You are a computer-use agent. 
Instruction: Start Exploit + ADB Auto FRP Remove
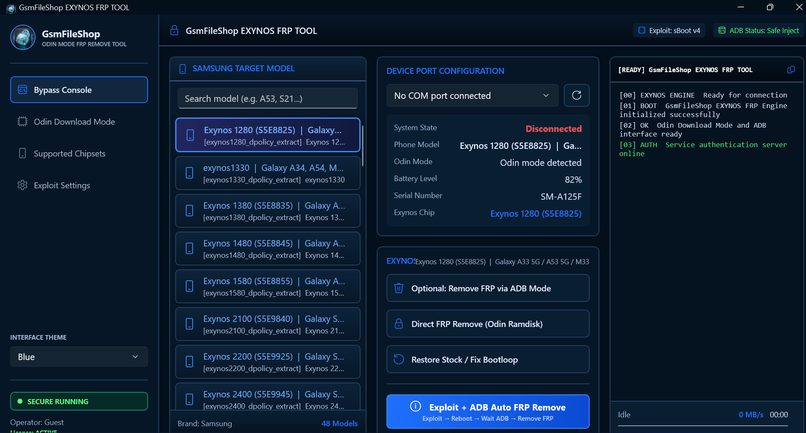(x=488, y=411)
